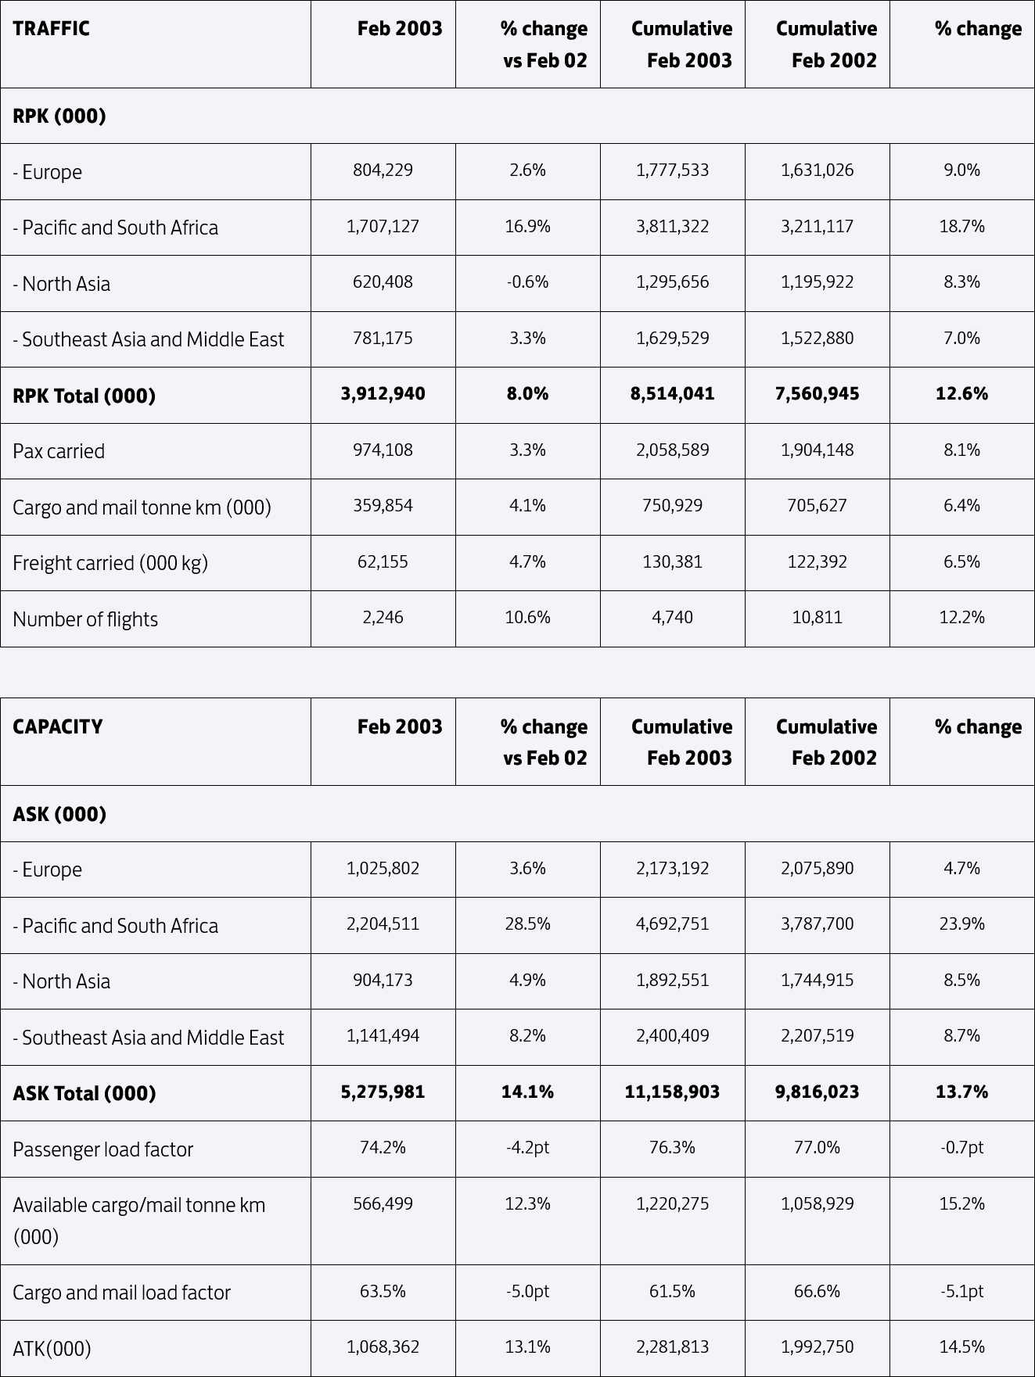Click the TRAFFIC table header
This screenshot has width=1035, height=1377.
pyautogui.click(x=52, y=29)
